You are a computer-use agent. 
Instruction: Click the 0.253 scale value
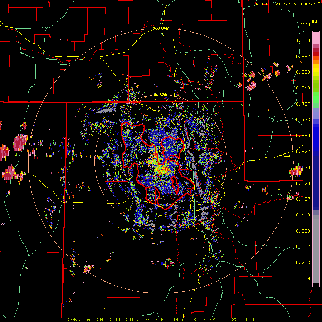tap(303, 263)
